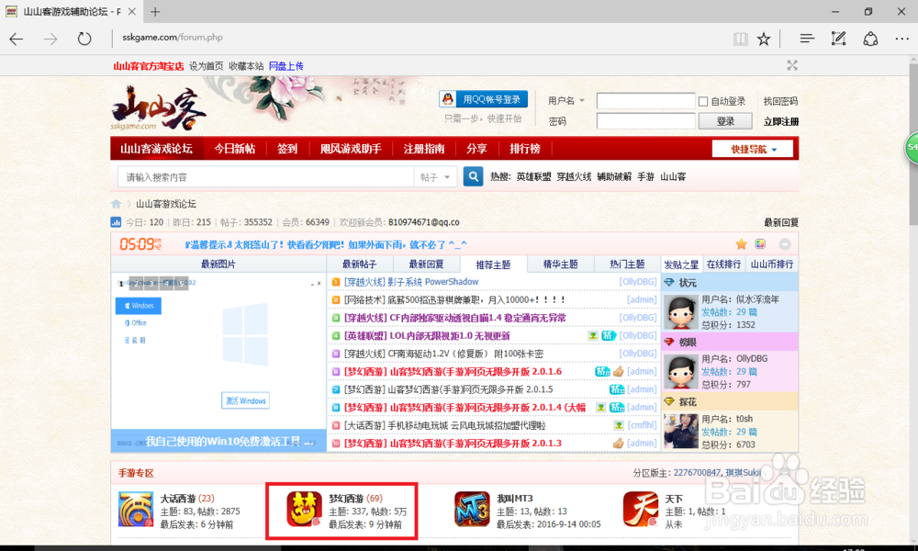Open reading view book icon
Screen dimensions: 918x551
coord(741,39)
